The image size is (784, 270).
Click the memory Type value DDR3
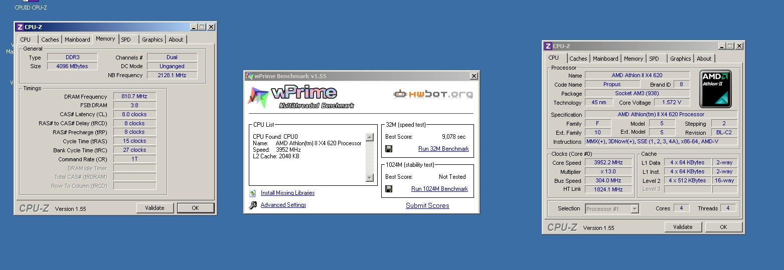click(x=73, y=57)
